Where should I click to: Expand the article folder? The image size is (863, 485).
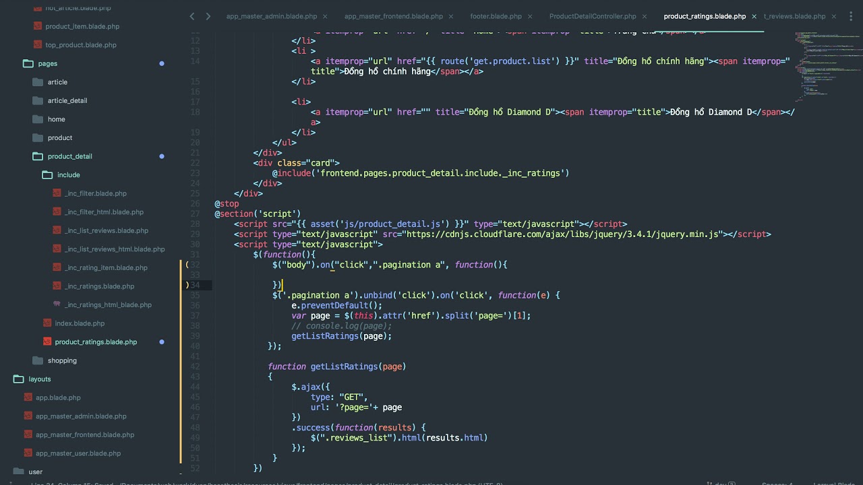pyautogui.click(x=38, y=82)
